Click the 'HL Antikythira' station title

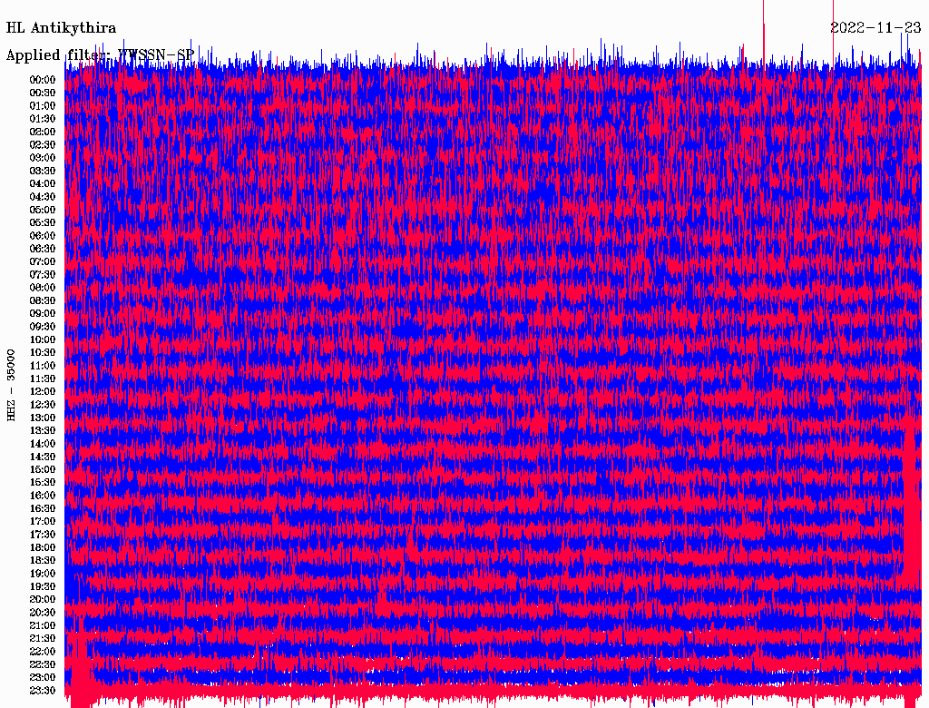[61, 28]
